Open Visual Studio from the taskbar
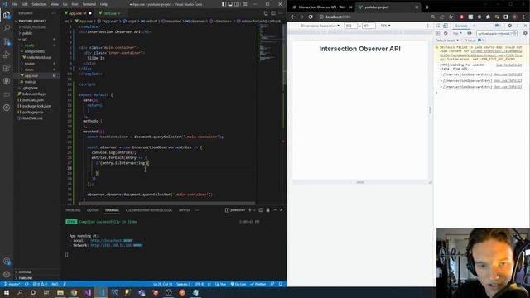This screenshot has height=298, width=530. 88,292
